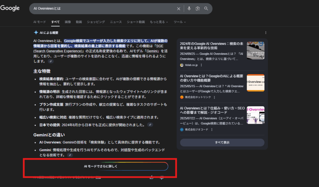
Task: Click the magnifying glass search icon
Action: [x=206, y=9]
